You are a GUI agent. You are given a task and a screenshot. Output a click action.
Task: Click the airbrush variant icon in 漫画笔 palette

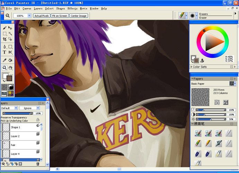[219, 144]
